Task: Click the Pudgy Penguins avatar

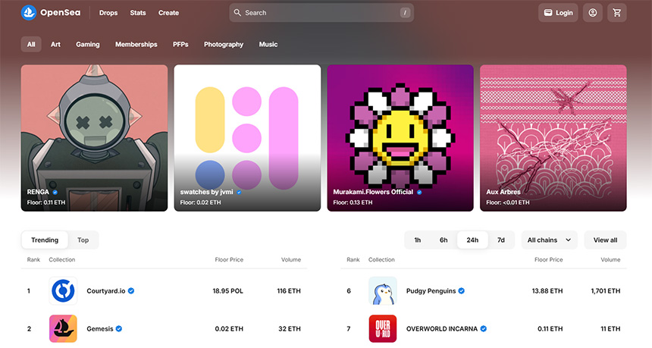Action: pyautogui.click(x=383, y=290)
